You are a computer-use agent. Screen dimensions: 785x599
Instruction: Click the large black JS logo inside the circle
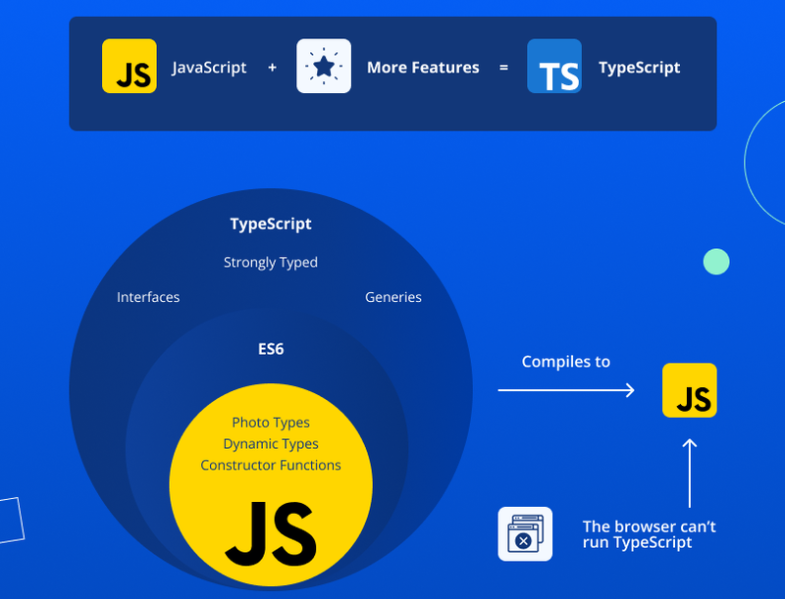point(271,529)
